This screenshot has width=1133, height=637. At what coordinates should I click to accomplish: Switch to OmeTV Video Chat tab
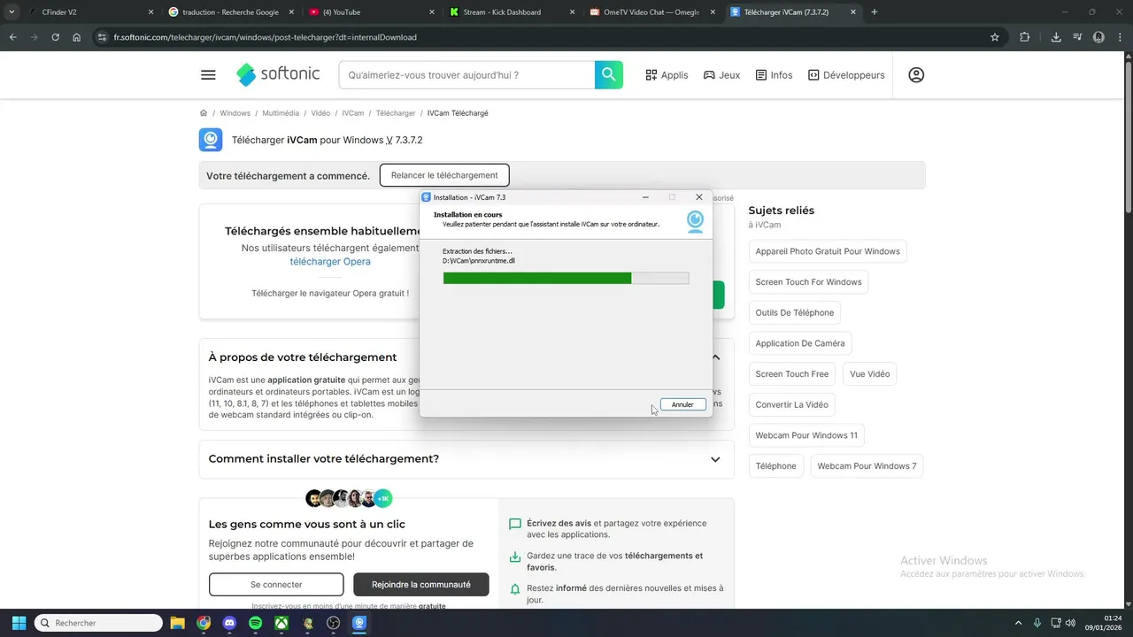click(x=653, y=12)
